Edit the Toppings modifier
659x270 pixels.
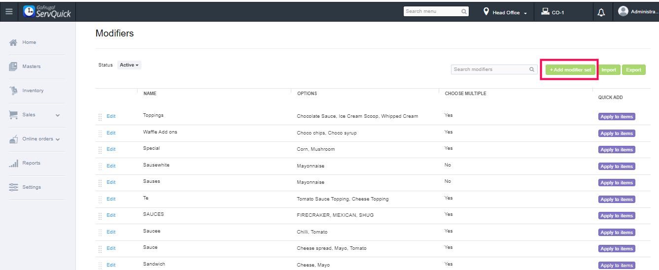point(111,116)
